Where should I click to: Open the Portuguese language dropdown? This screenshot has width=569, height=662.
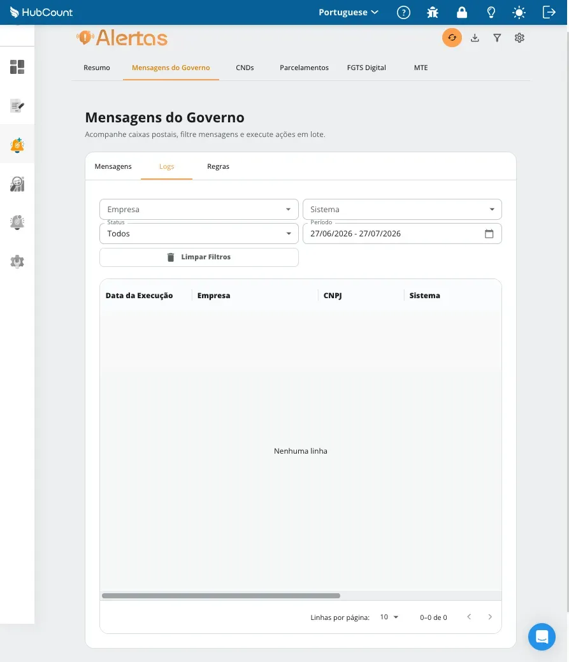[349, 12]
